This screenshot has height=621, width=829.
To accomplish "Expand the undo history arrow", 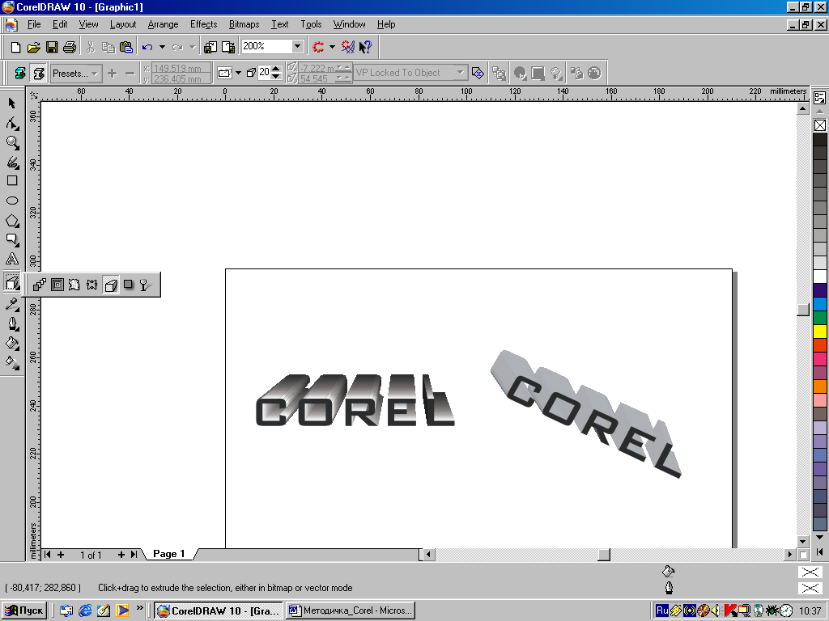I will 162,47.
